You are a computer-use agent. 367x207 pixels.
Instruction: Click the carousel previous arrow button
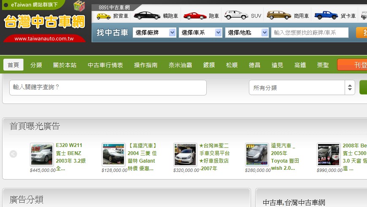(13, 154)
